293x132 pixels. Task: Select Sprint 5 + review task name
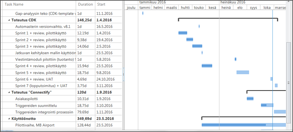[x=41, y=73]
